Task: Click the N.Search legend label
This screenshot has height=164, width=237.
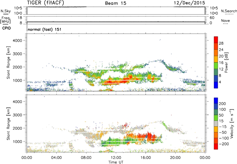Action: pyautogui.click(x=229, y=11)
